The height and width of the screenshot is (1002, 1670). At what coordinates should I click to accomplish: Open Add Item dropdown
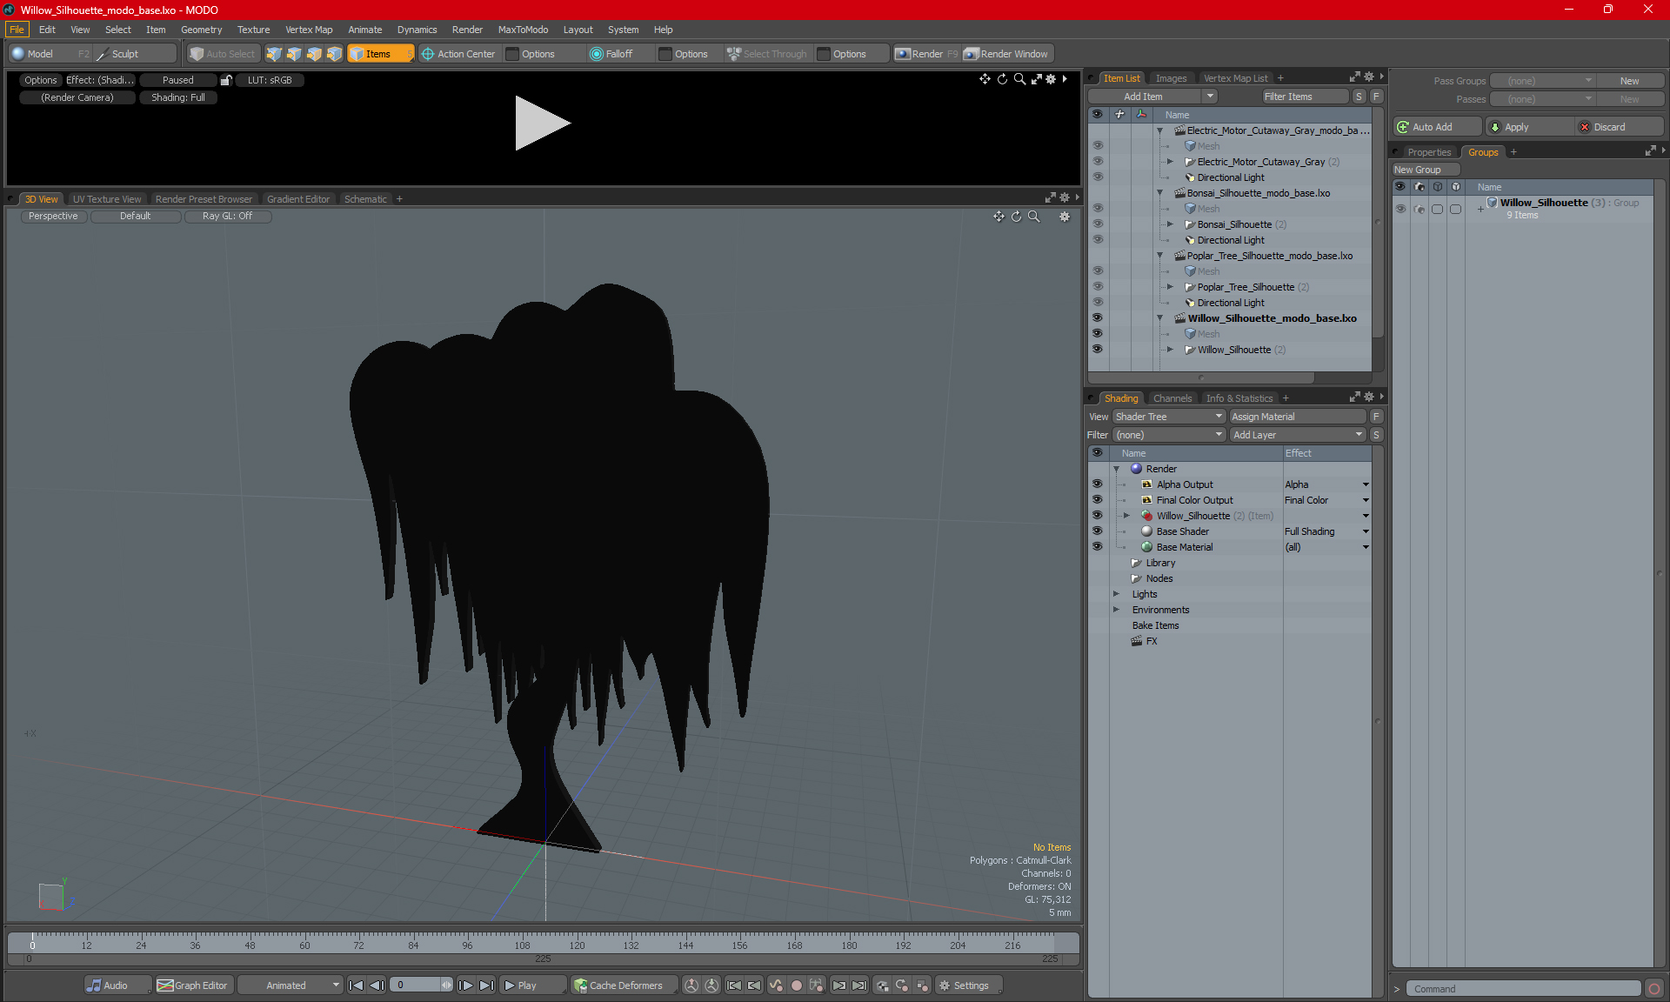point(1152,97)
